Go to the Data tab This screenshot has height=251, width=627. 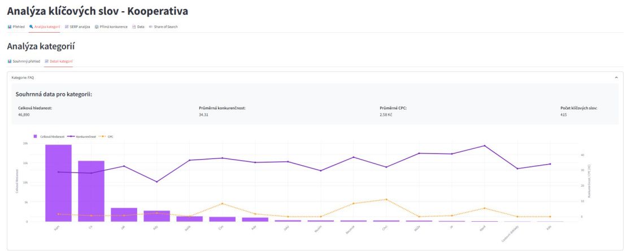(138, 27)
